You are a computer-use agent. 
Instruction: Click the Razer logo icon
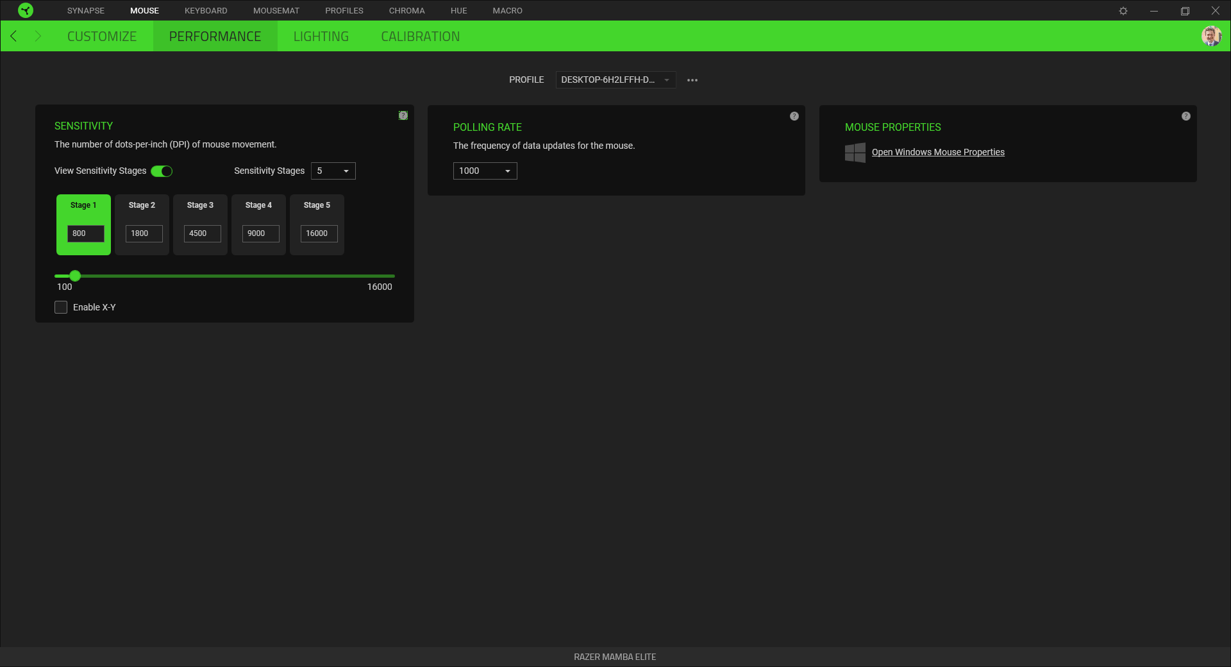point(26,10)
